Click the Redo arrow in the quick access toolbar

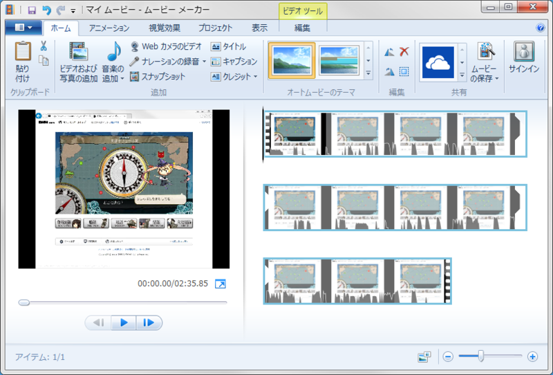coord(61,10)
